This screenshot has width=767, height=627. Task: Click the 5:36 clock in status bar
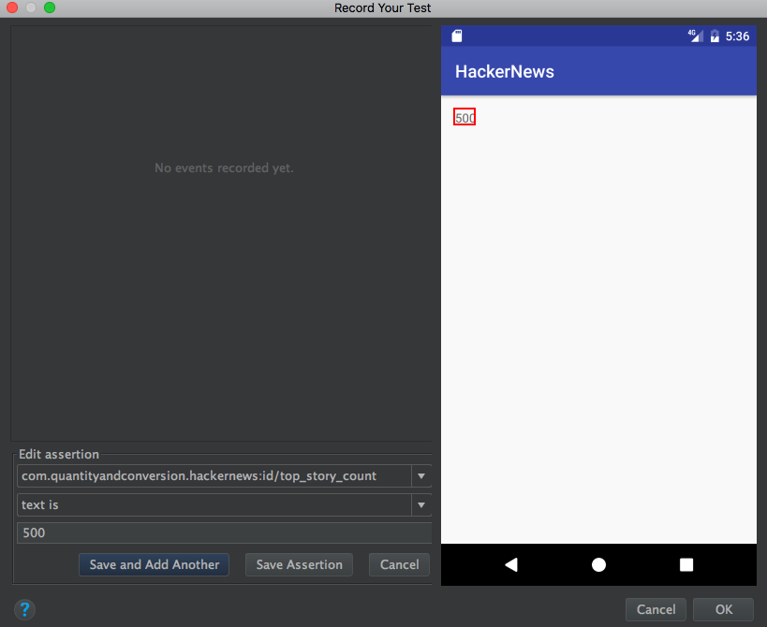pyautogui.click(x=737, y=36)
